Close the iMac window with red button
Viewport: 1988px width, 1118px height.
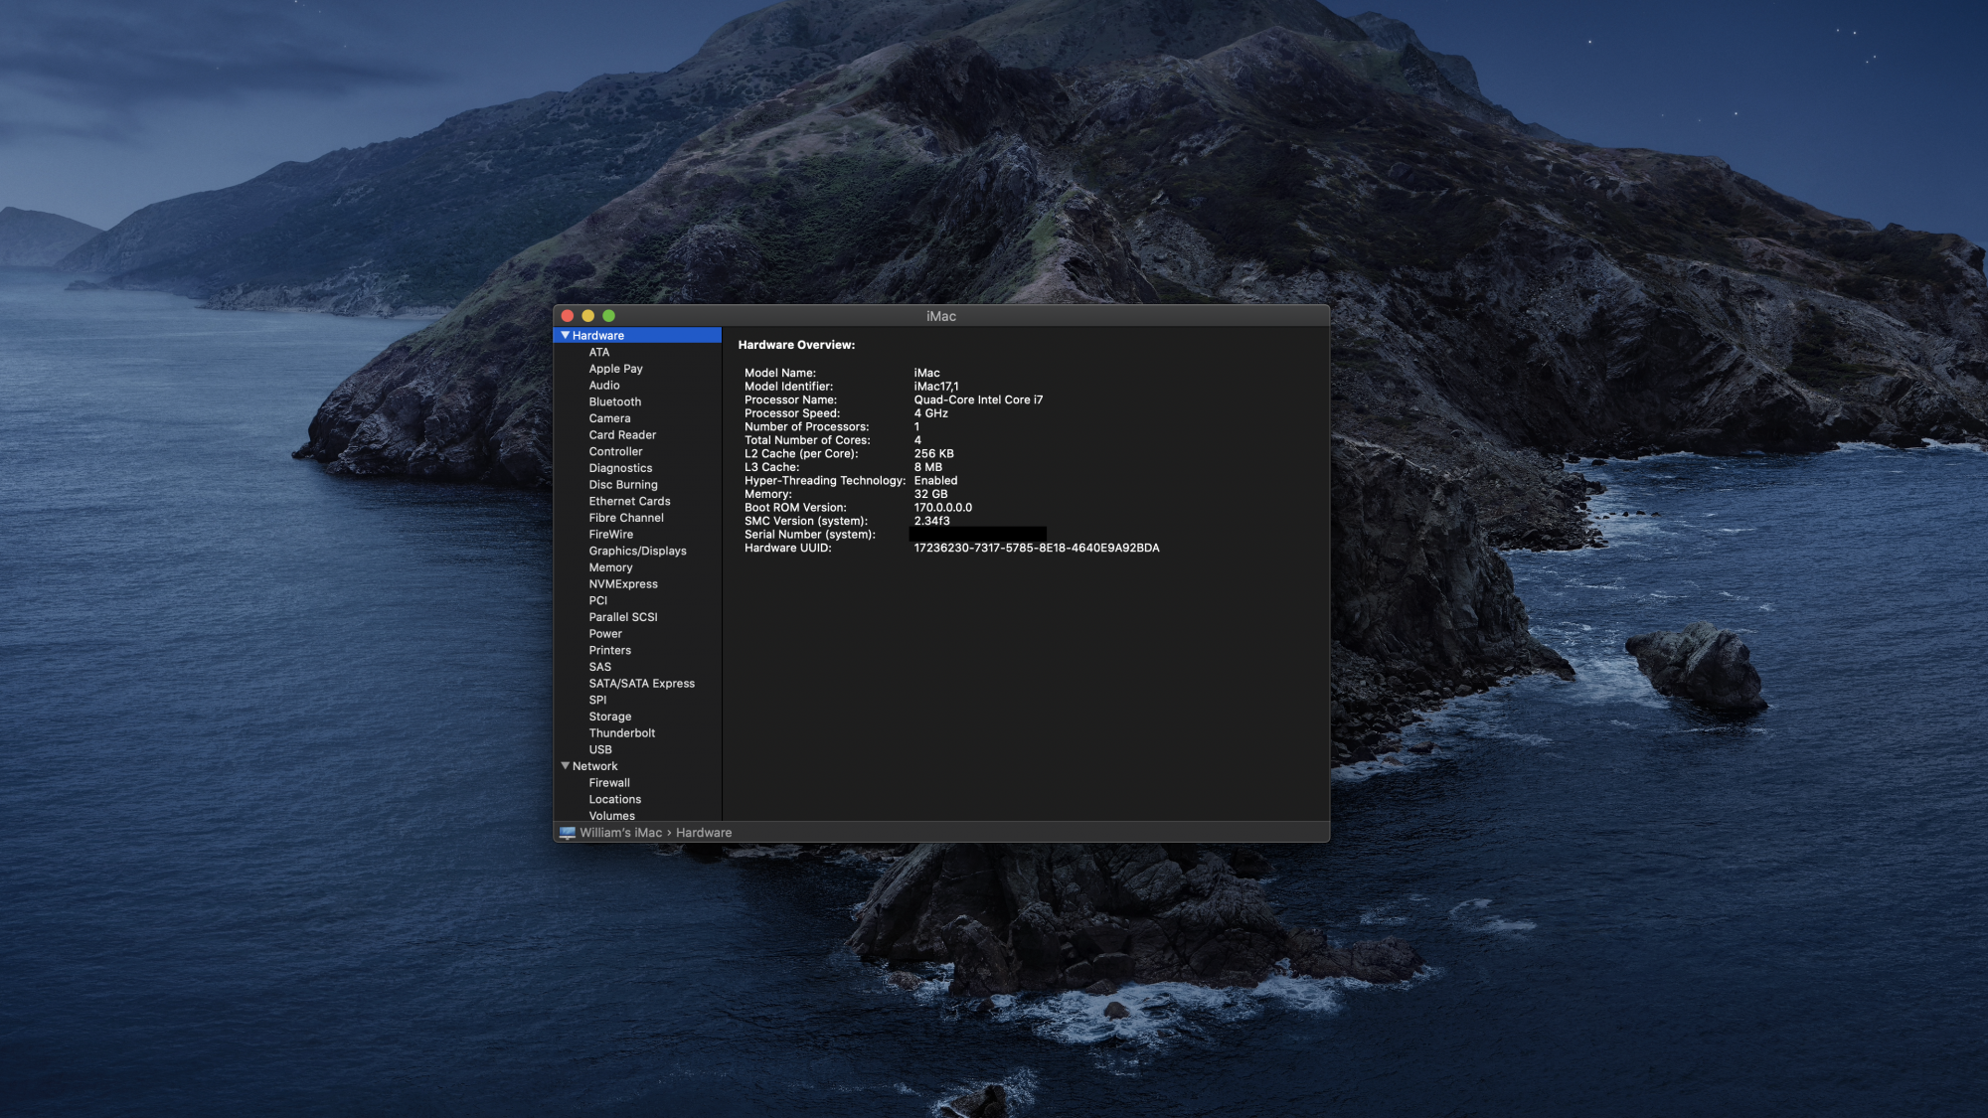(x=567, y=316)
